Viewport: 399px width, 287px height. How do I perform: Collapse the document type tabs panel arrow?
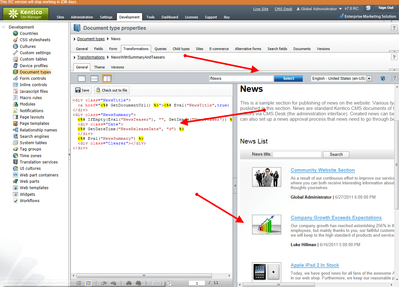point(394,51)
